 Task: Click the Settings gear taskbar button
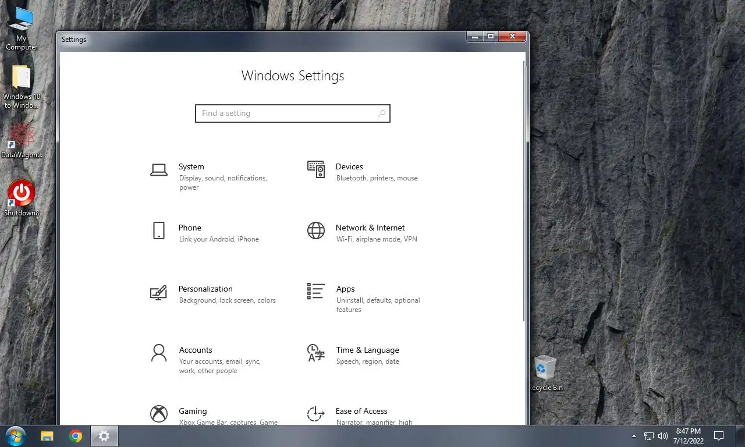[104, 435]
